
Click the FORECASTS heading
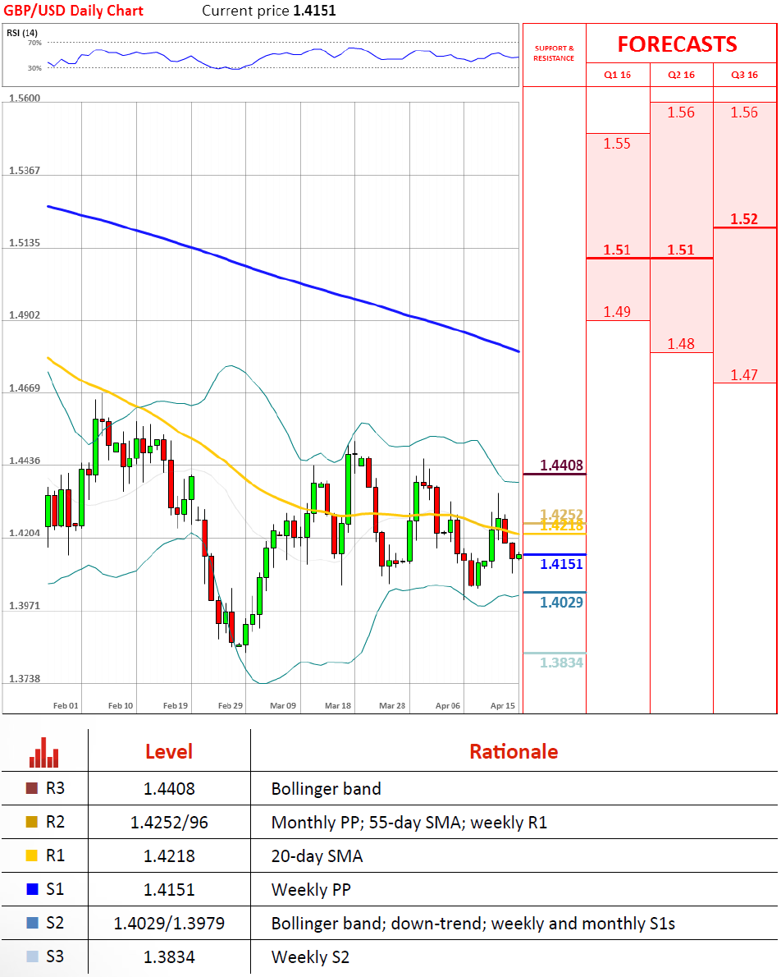pyautogui.click(x=677, y=44)
